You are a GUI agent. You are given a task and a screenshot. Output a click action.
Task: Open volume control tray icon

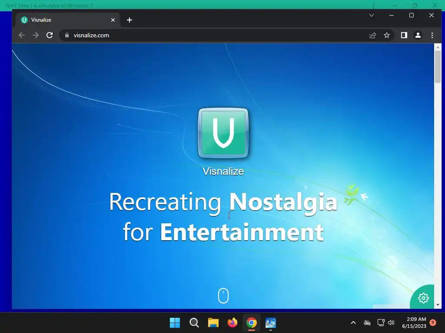point(391,323)
